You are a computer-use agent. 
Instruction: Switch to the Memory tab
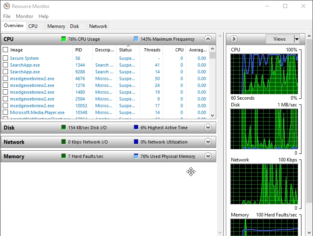[56, 26]
